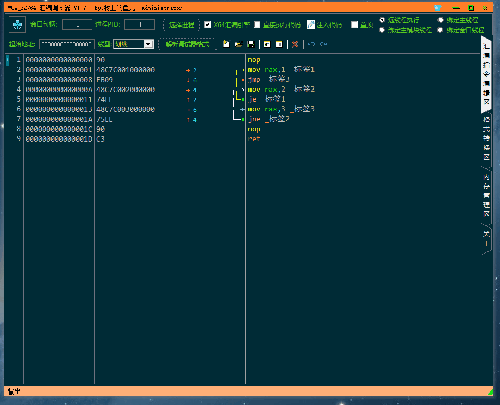Undo the last edit
Image resolution: width=500 pixels, height=405 pixels.
click(311, 44)
